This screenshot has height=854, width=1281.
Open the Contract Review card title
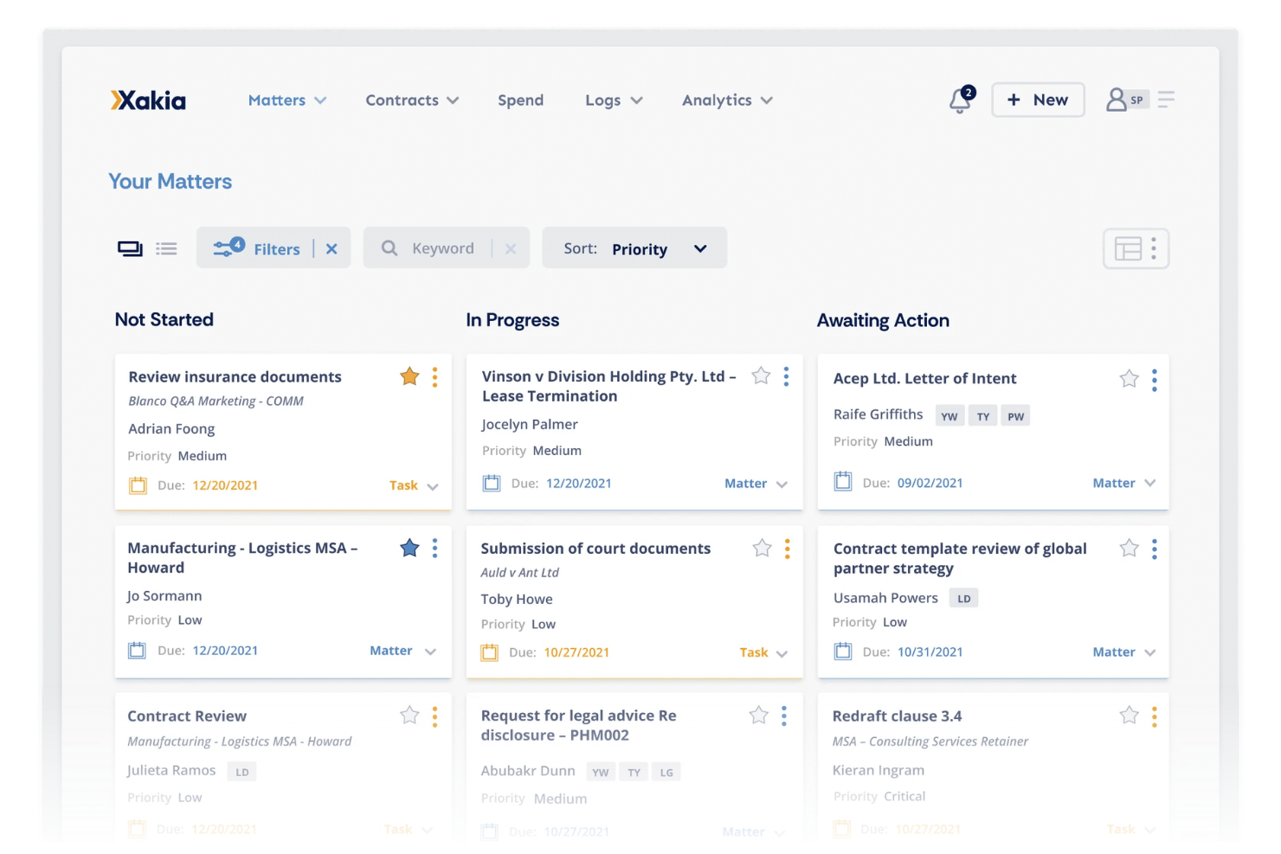coord(187,716)
